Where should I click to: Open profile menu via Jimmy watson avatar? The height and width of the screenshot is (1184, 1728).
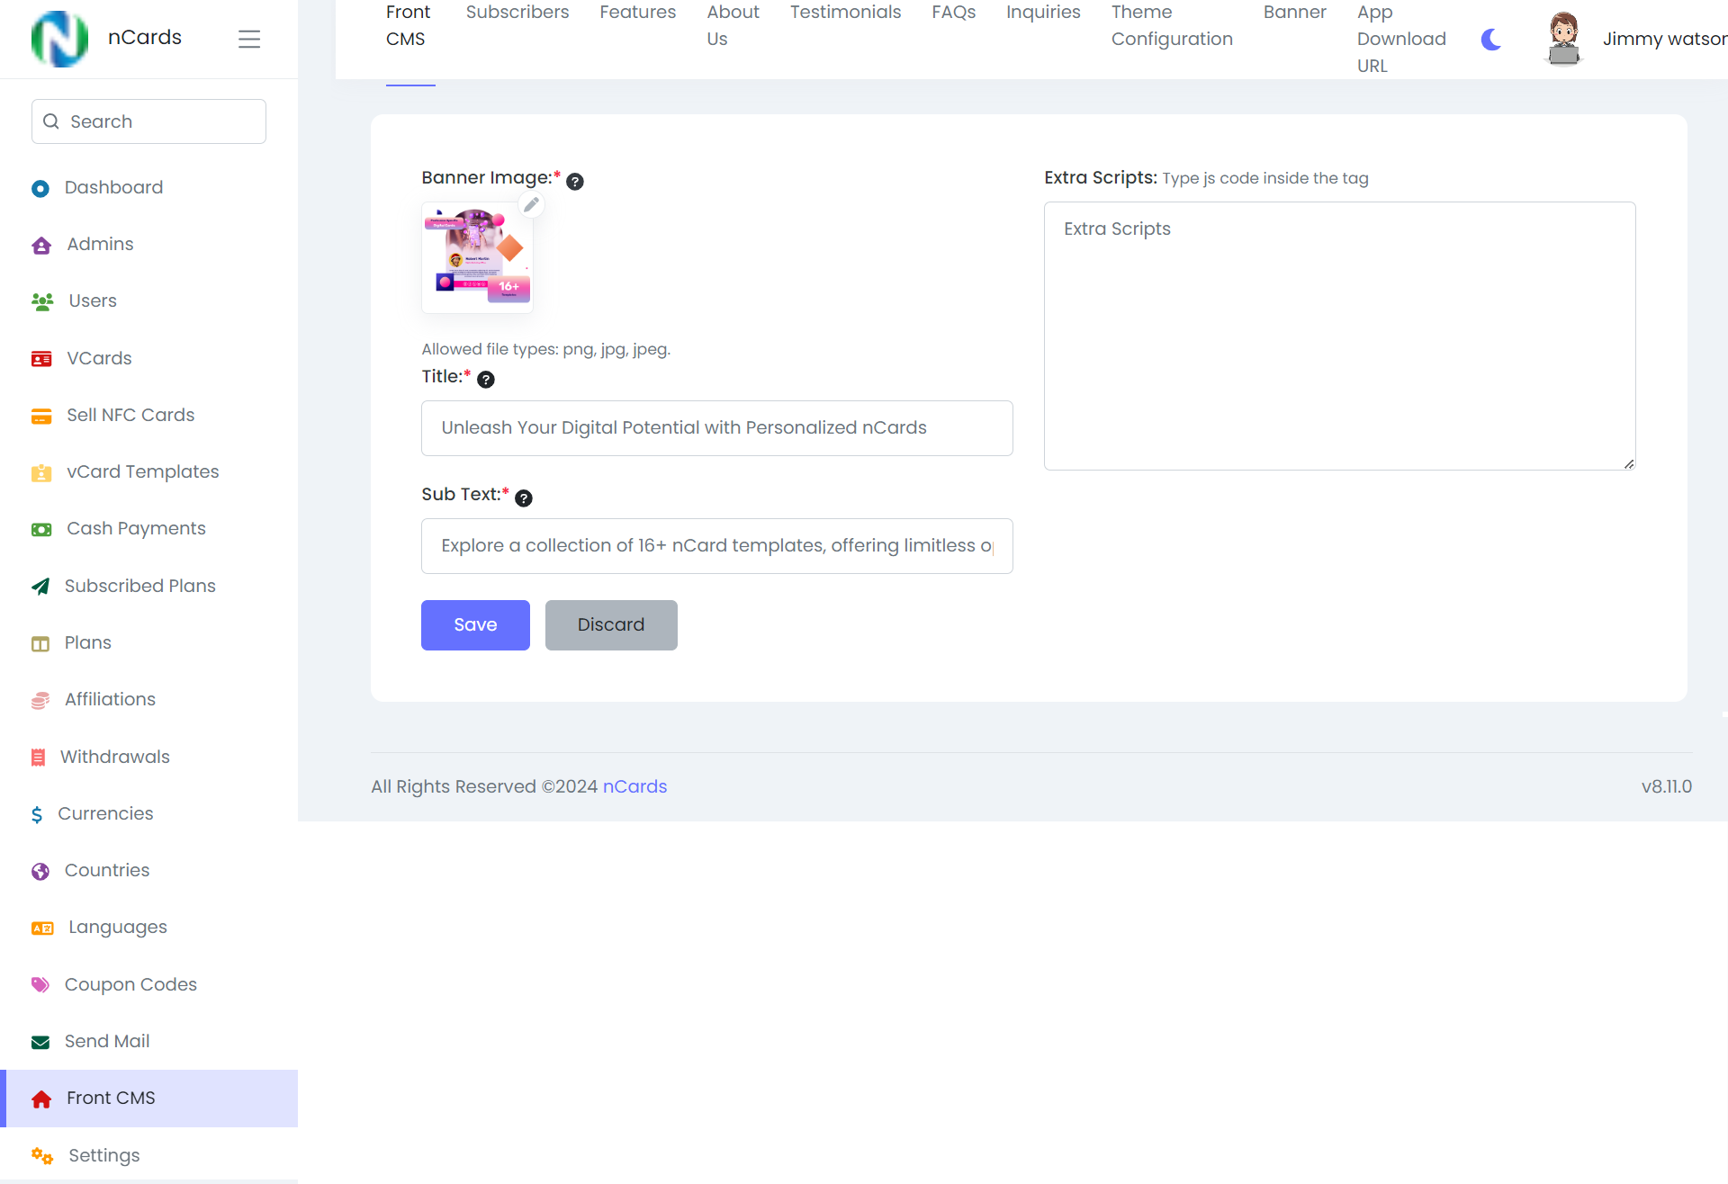coord(1563,38)
